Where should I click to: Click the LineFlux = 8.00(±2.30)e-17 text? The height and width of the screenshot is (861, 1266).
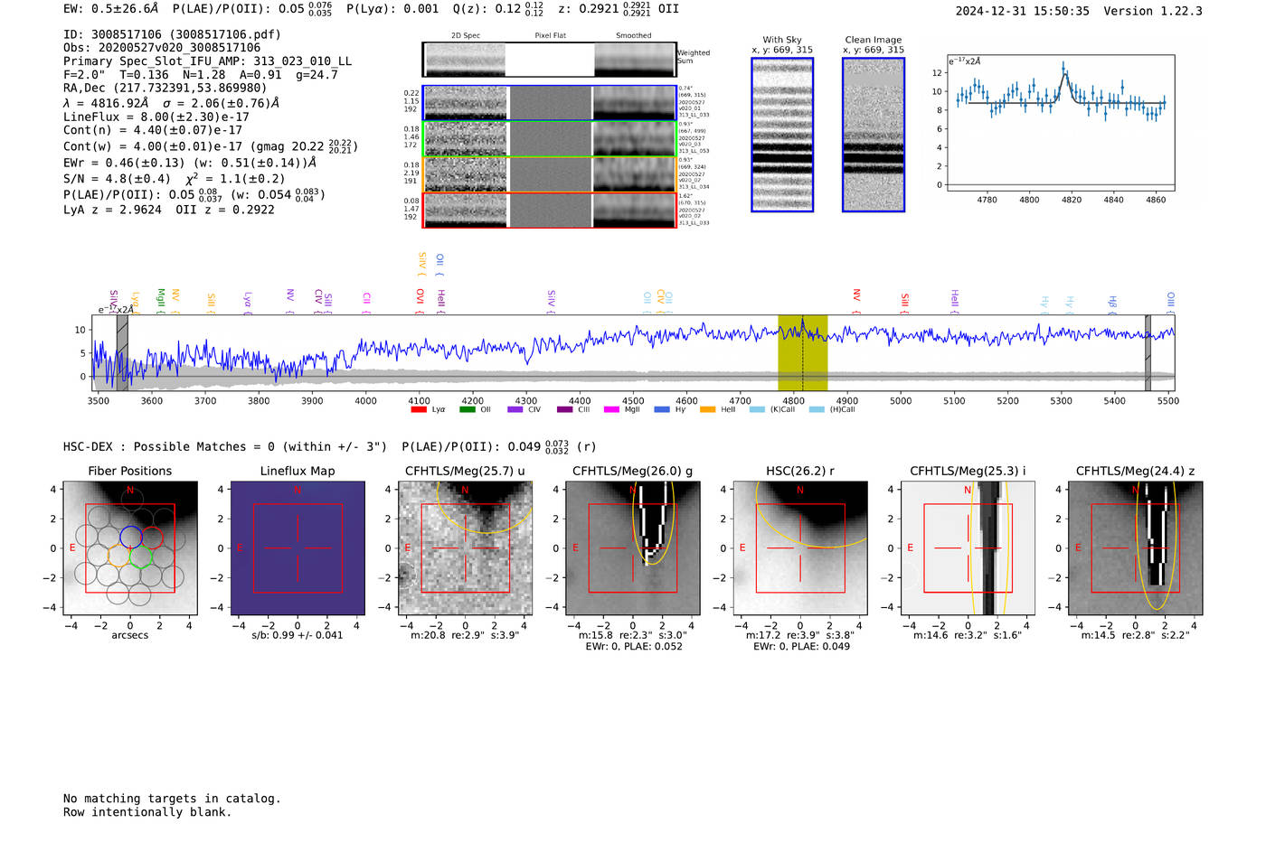coord(156,117)
